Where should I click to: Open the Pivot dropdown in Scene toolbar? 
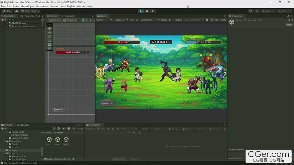(55, 20)
